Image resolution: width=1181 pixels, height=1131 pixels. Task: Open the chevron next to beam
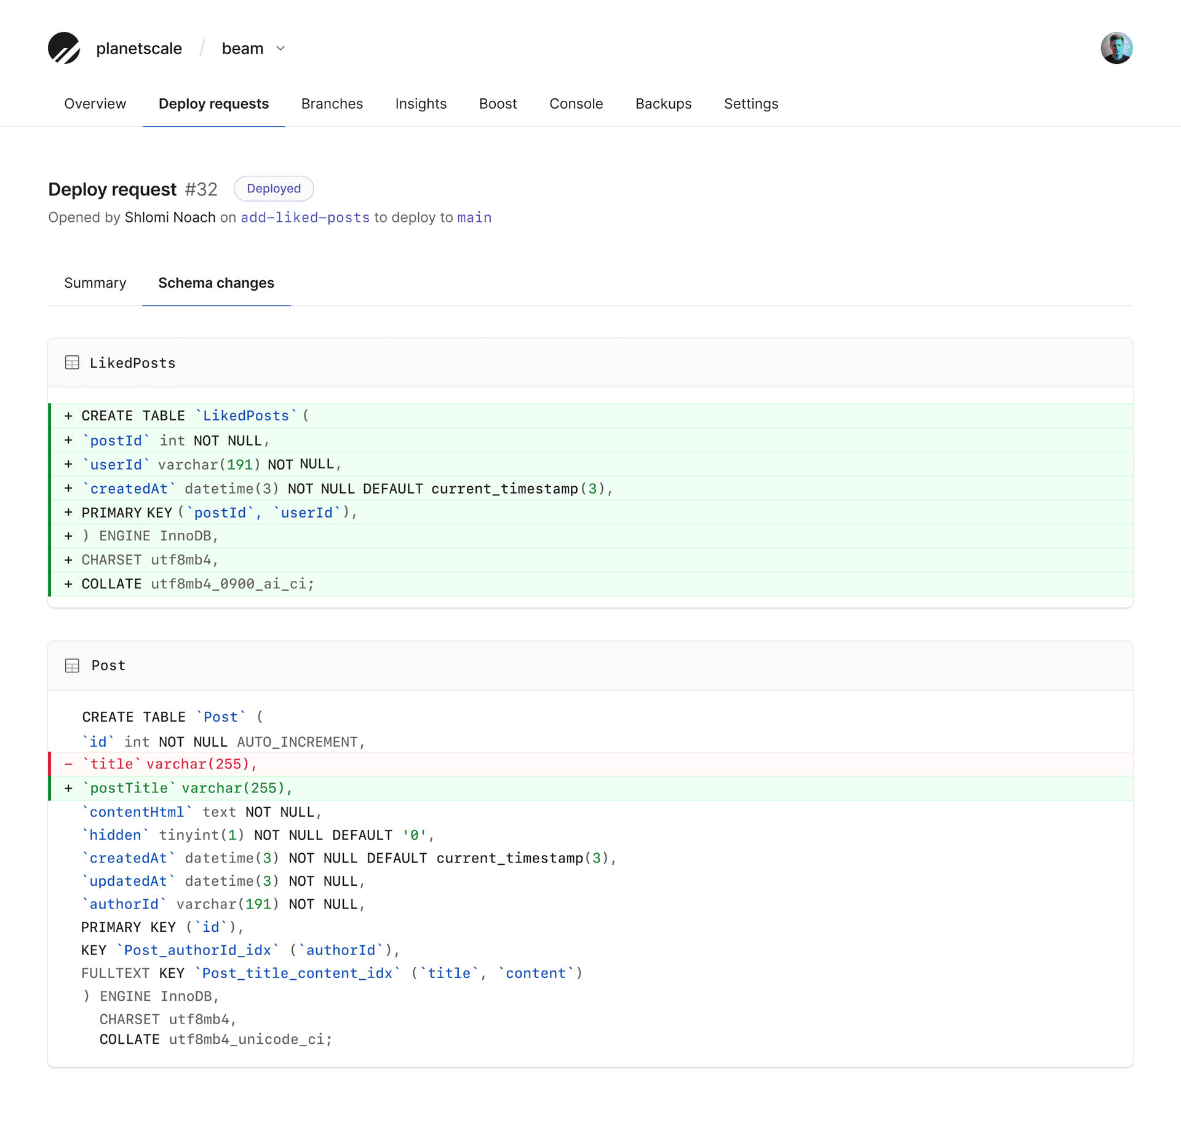(280, 49)
